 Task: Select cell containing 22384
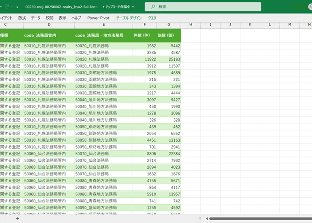pyautogui.click(x=169, y=154)
